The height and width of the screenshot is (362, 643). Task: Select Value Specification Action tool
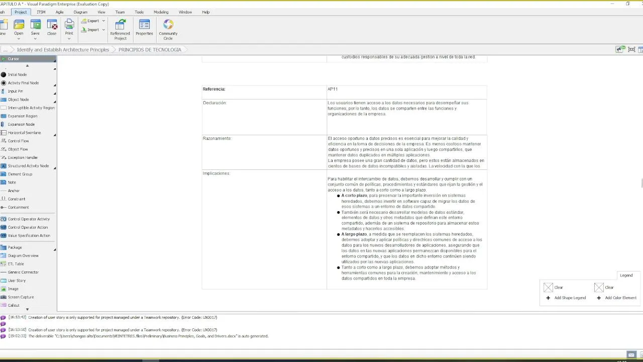pos(28,236)
